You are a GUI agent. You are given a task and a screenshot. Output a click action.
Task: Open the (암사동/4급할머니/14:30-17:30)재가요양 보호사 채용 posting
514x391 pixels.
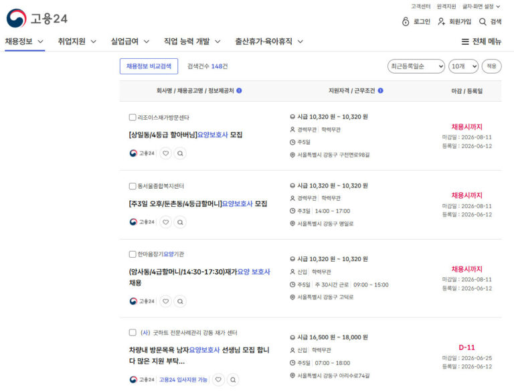point(199,277)
